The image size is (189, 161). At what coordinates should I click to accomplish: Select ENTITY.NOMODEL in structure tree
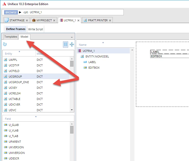click(x=97, y=56)
